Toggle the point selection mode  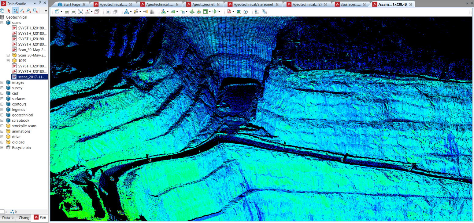[x=15, y=11]
